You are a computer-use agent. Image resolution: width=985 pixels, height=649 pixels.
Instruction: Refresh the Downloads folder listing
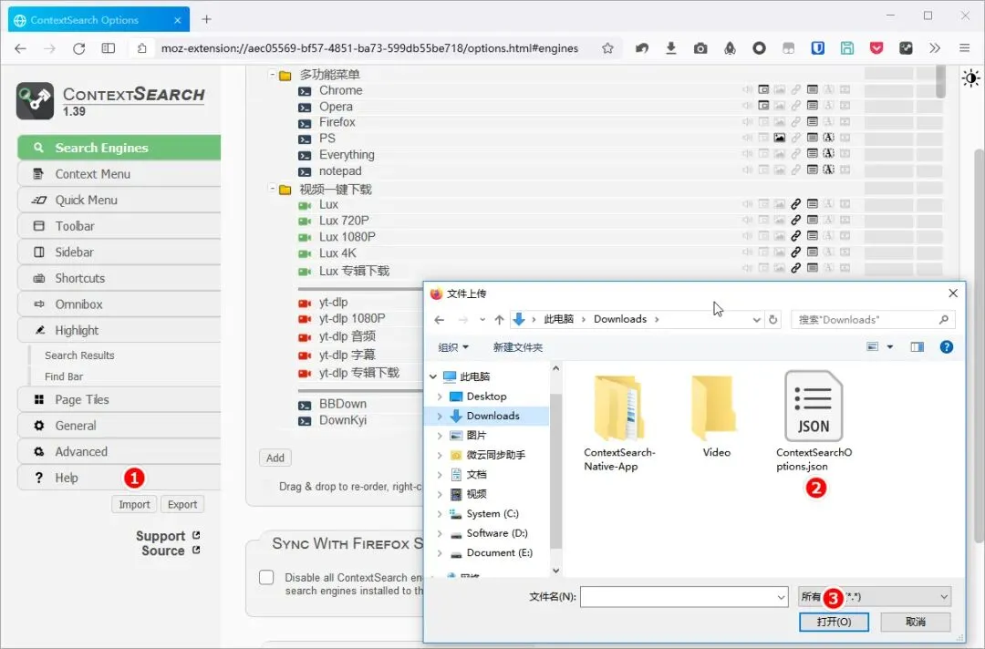(772, 319)
